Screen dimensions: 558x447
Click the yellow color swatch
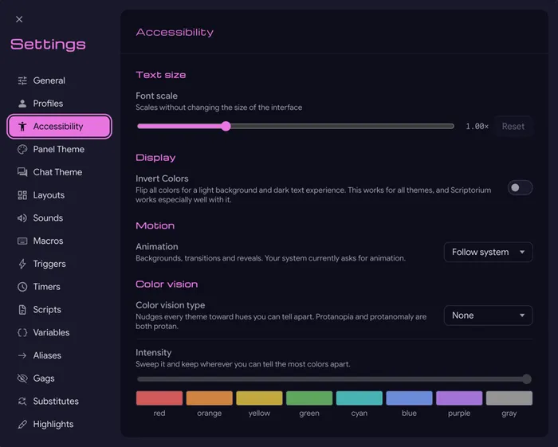coord(259,398)
